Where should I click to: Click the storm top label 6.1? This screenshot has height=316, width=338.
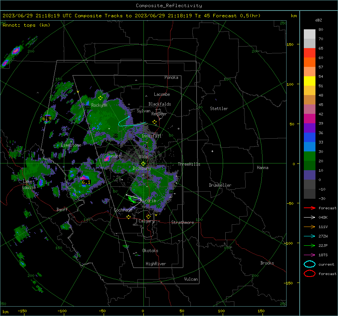tap(86, 182)
